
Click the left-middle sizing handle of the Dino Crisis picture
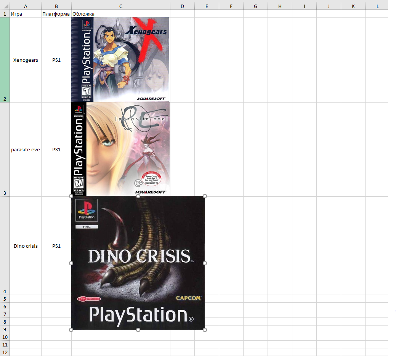point(71,263)
